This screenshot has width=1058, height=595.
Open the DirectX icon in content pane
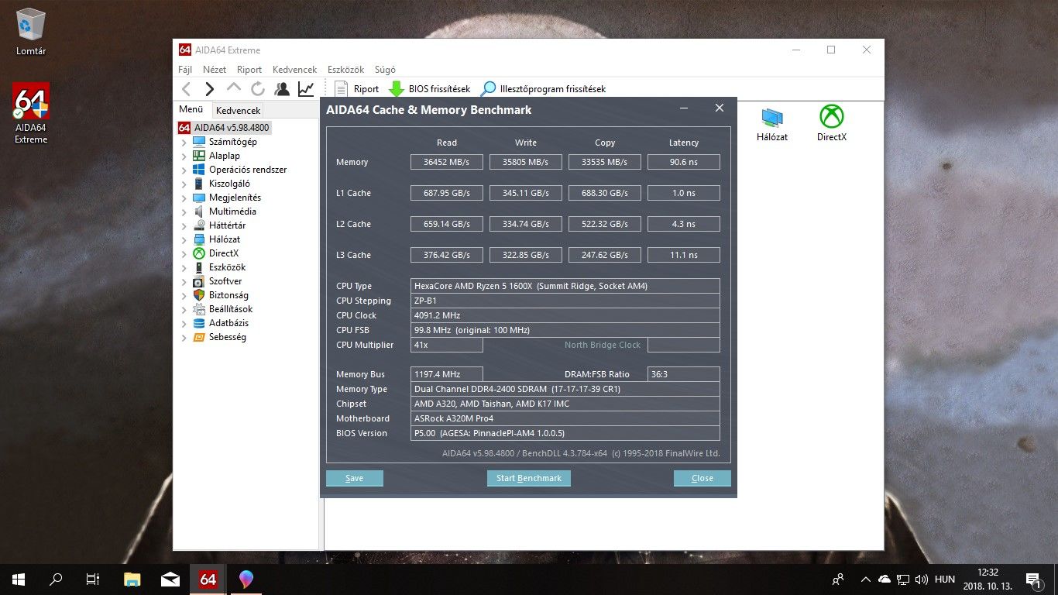pyautogui.click(x=832, y=124)
